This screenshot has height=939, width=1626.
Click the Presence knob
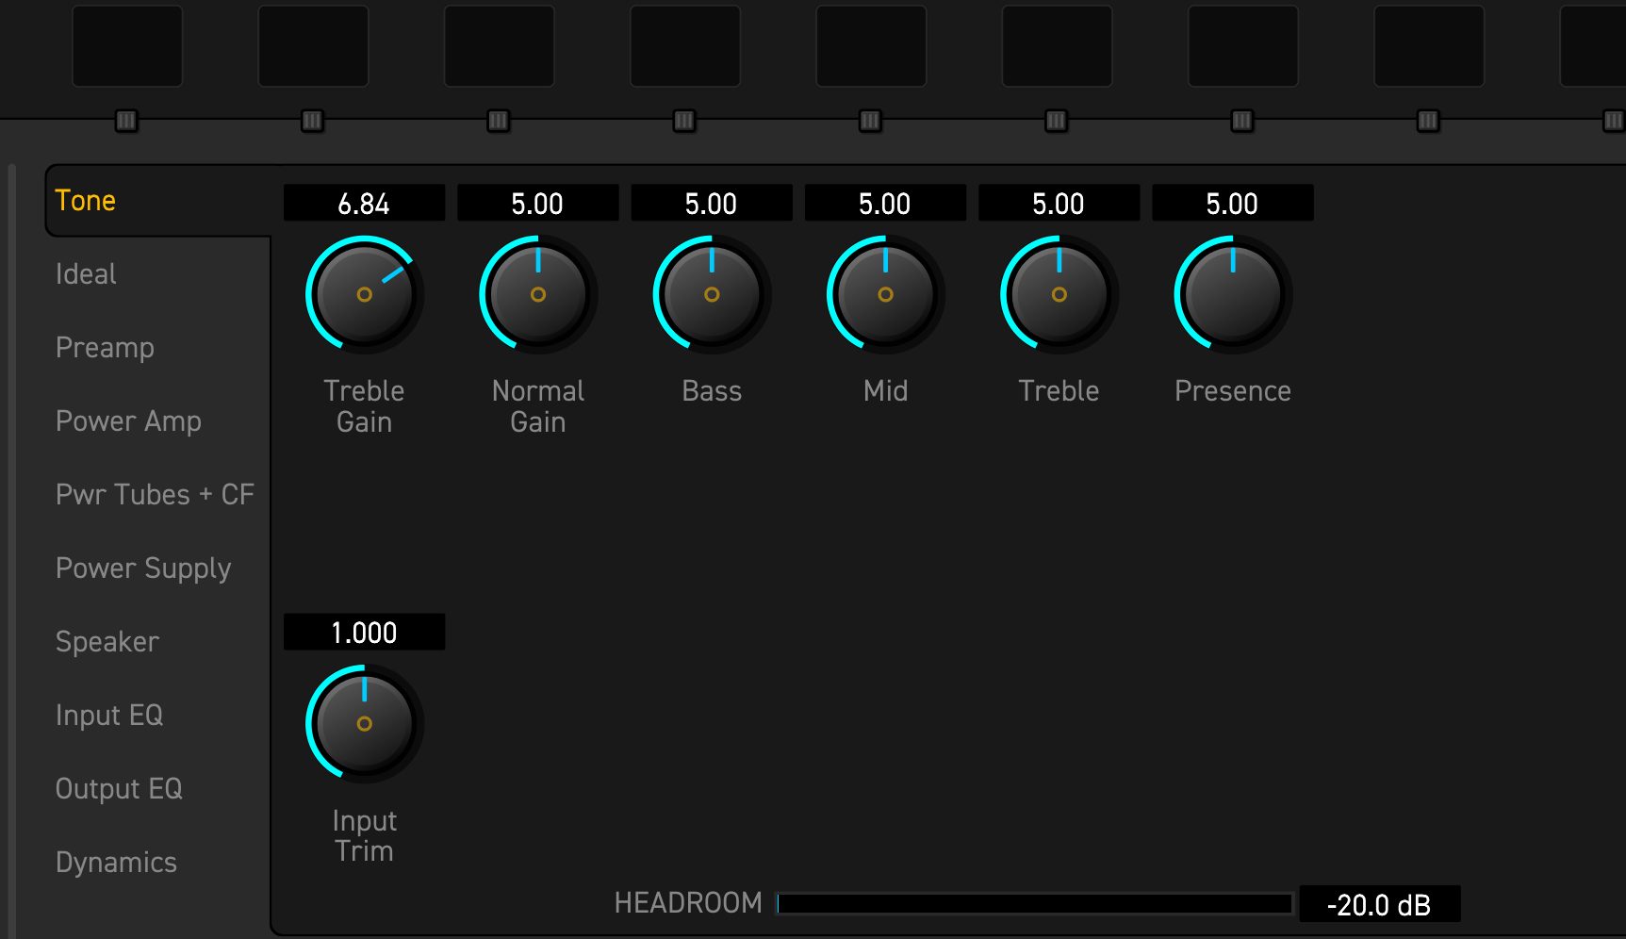(x=1233, y=295)
